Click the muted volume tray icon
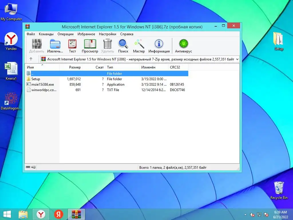The image size is (293, 220). click(x=252, y=215)
